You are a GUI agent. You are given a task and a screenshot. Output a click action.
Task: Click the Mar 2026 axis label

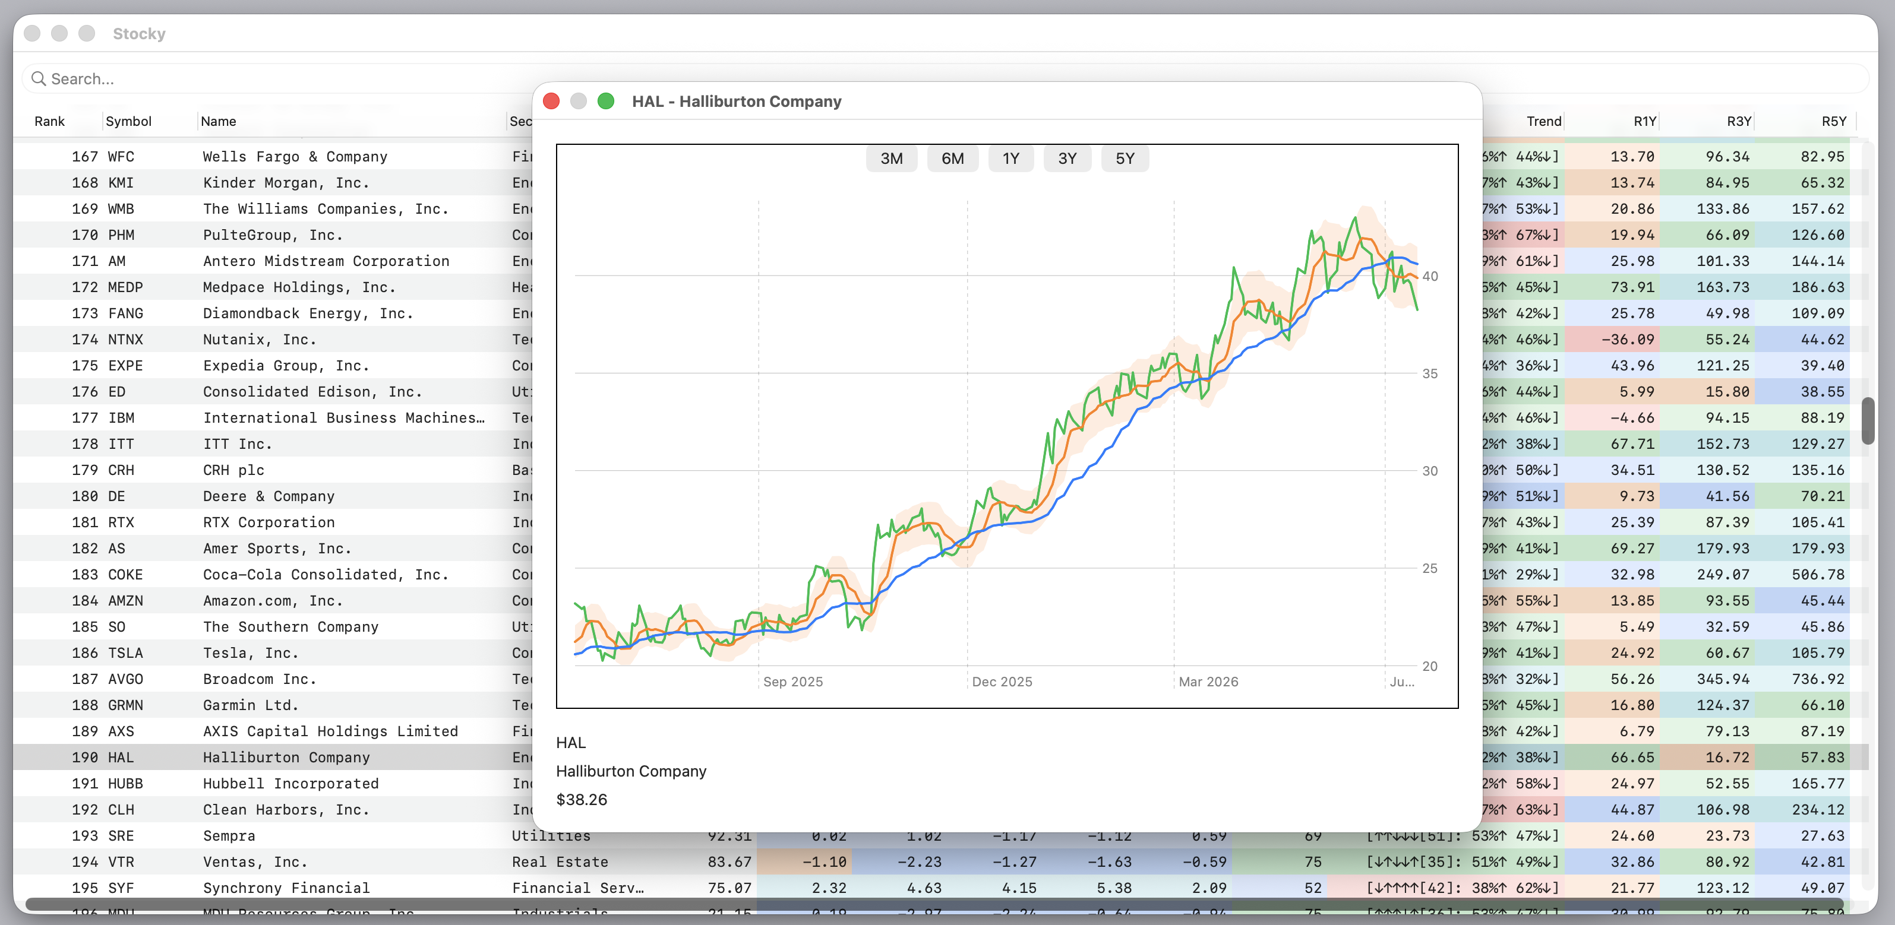[x=1208, y=682]
